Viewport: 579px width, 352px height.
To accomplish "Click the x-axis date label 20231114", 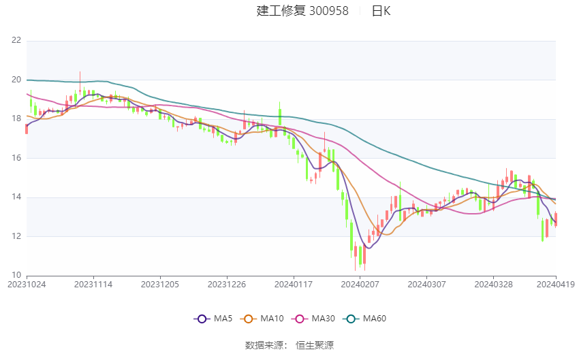I will pyautogui.click(x=93, y=285).
